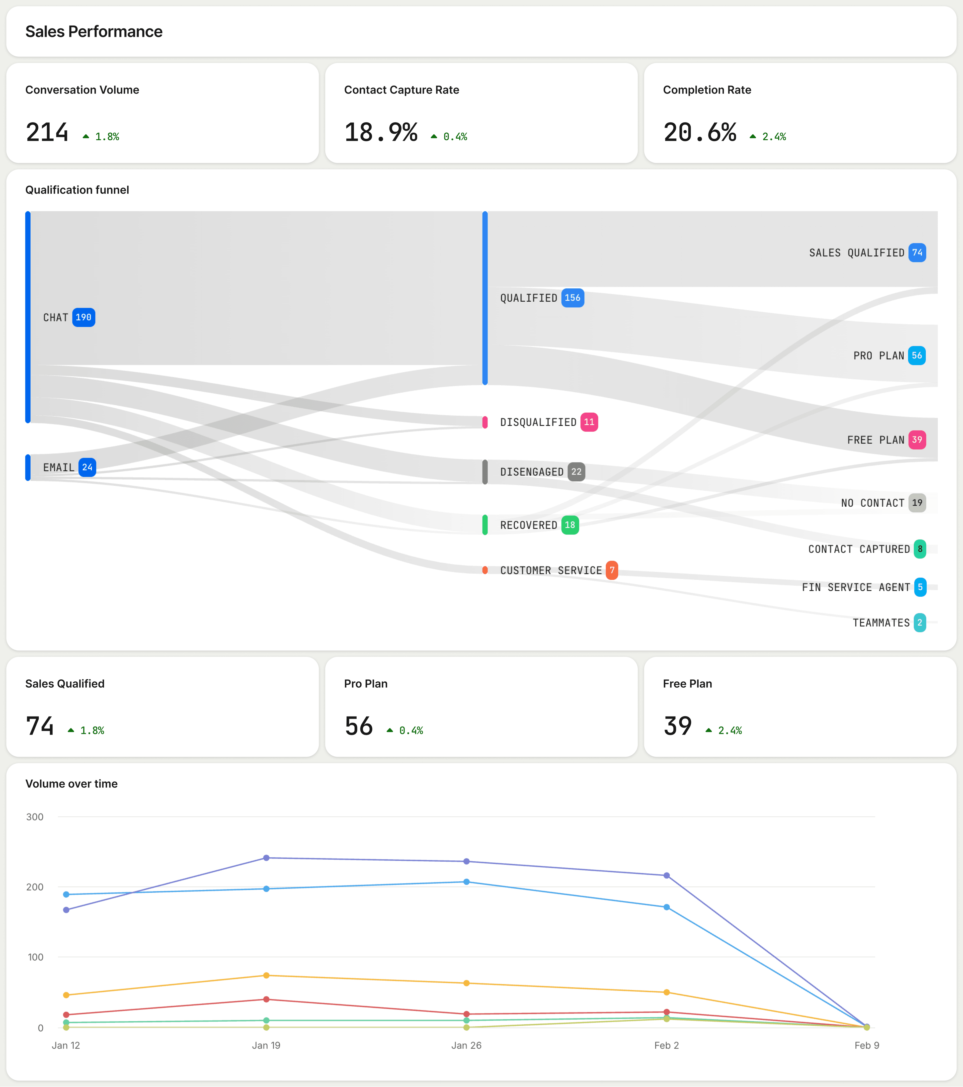The height and width of the screenshot is (1087, 963).
Task: Click the 2.4% trend under Completion Rate
Action: [768, 137]
